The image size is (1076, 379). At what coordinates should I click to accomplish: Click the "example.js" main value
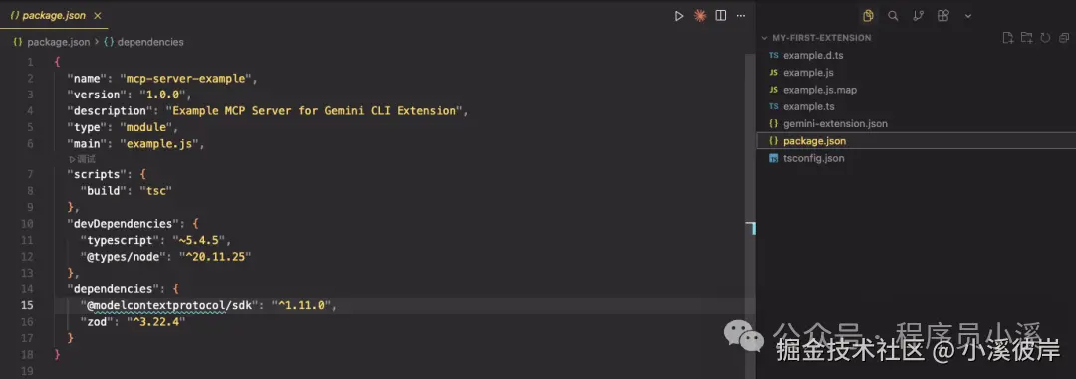(159, 144)
